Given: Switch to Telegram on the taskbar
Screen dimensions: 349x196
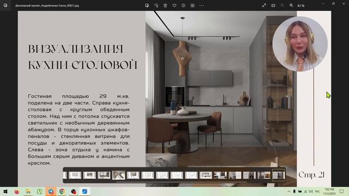Looking at the screenshot, I should pyautogui.click(x=51, y=192).
